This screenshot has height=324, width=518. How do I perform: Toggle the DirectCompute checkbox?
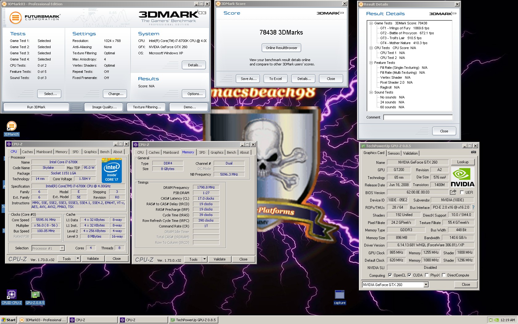(x=444, y=275)
